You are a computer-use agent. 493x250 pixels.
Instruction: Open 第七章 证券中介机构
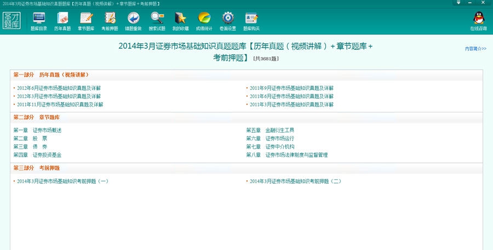(270, 147)
